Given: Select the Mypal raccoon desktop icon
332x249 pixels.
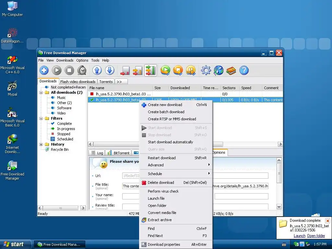Looking at the screenshot, I should coord(12,88).
